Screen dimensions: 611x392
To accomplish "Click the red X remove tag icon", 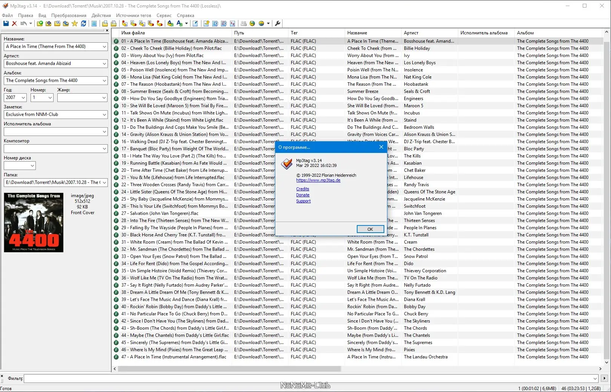I will coord(14,23).
